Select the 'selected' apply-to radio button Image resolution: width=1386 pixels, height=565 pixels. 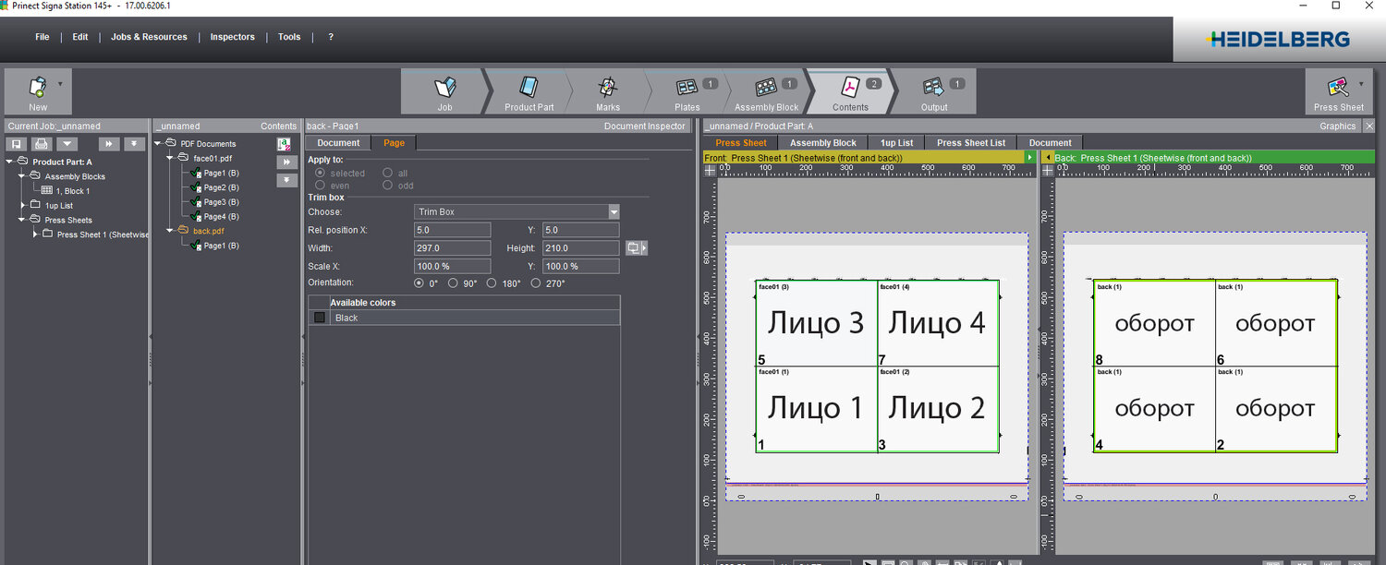[x=321, y=173]
